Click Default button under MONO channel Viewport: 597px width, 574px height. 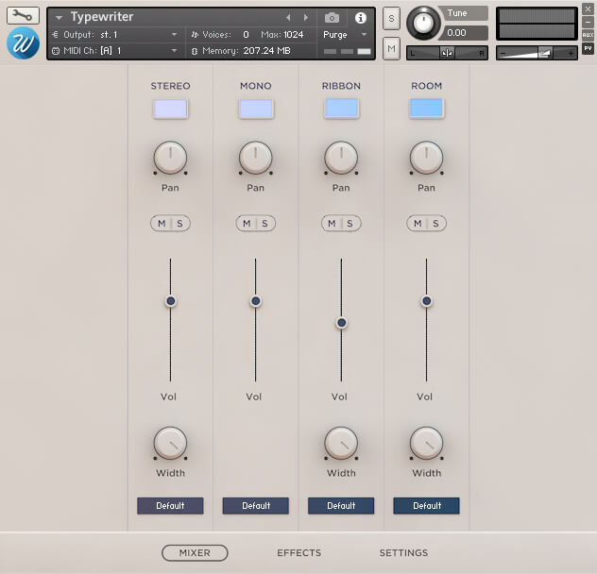coord(255,506)
